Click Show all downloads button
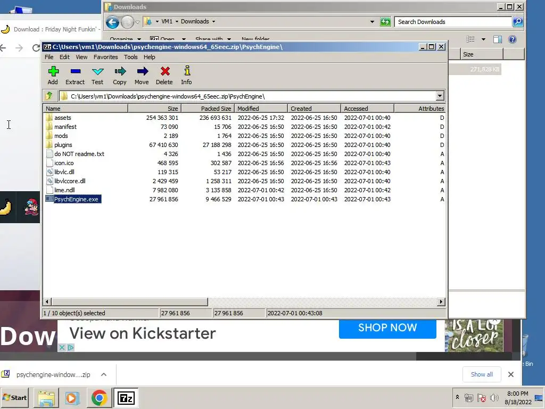 pos(481,374)
